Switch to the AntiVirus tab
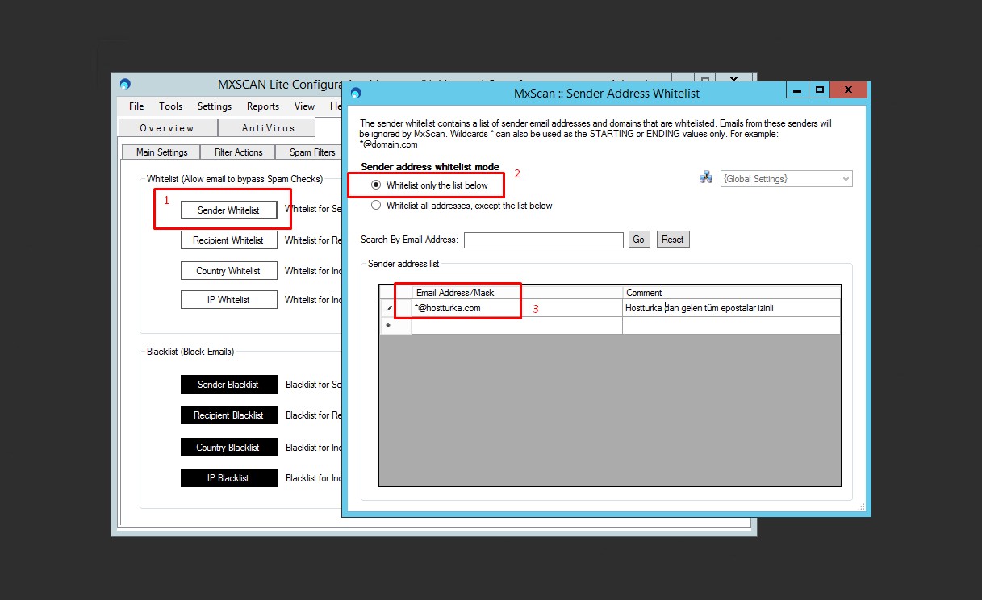The width and height of the screenshot is (982, 600). 267,127
